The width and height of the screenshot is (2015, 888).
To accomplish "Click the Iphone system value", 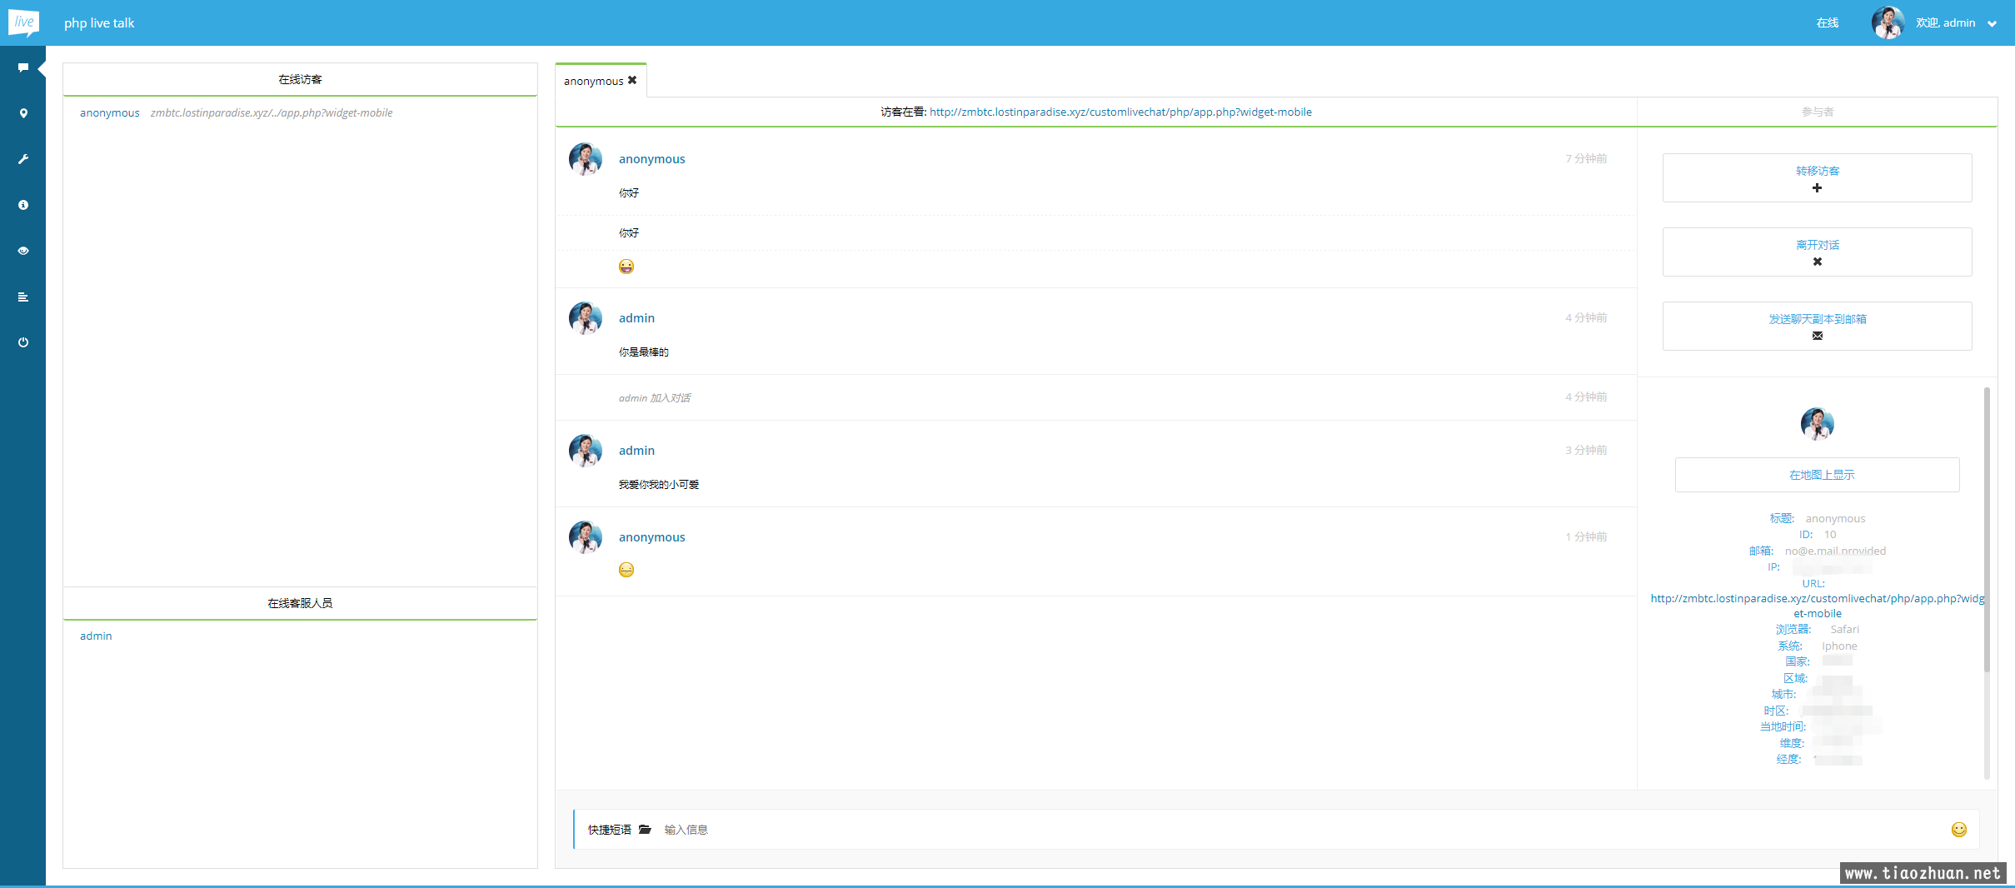I will point(1839,646).
